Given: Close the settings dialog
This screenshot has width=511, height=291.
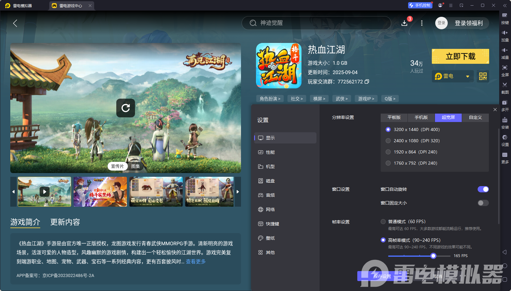Looking at the screenshot, I should [495, 110].
